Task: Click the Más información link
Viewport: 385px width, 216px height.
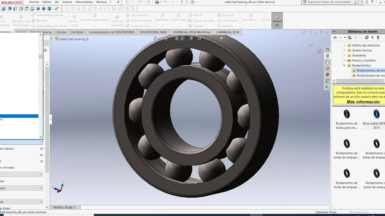Action: click(363, 102)
